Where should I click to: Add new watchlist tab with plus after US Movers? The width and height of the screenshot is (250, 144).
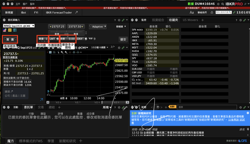coord(203,20)
